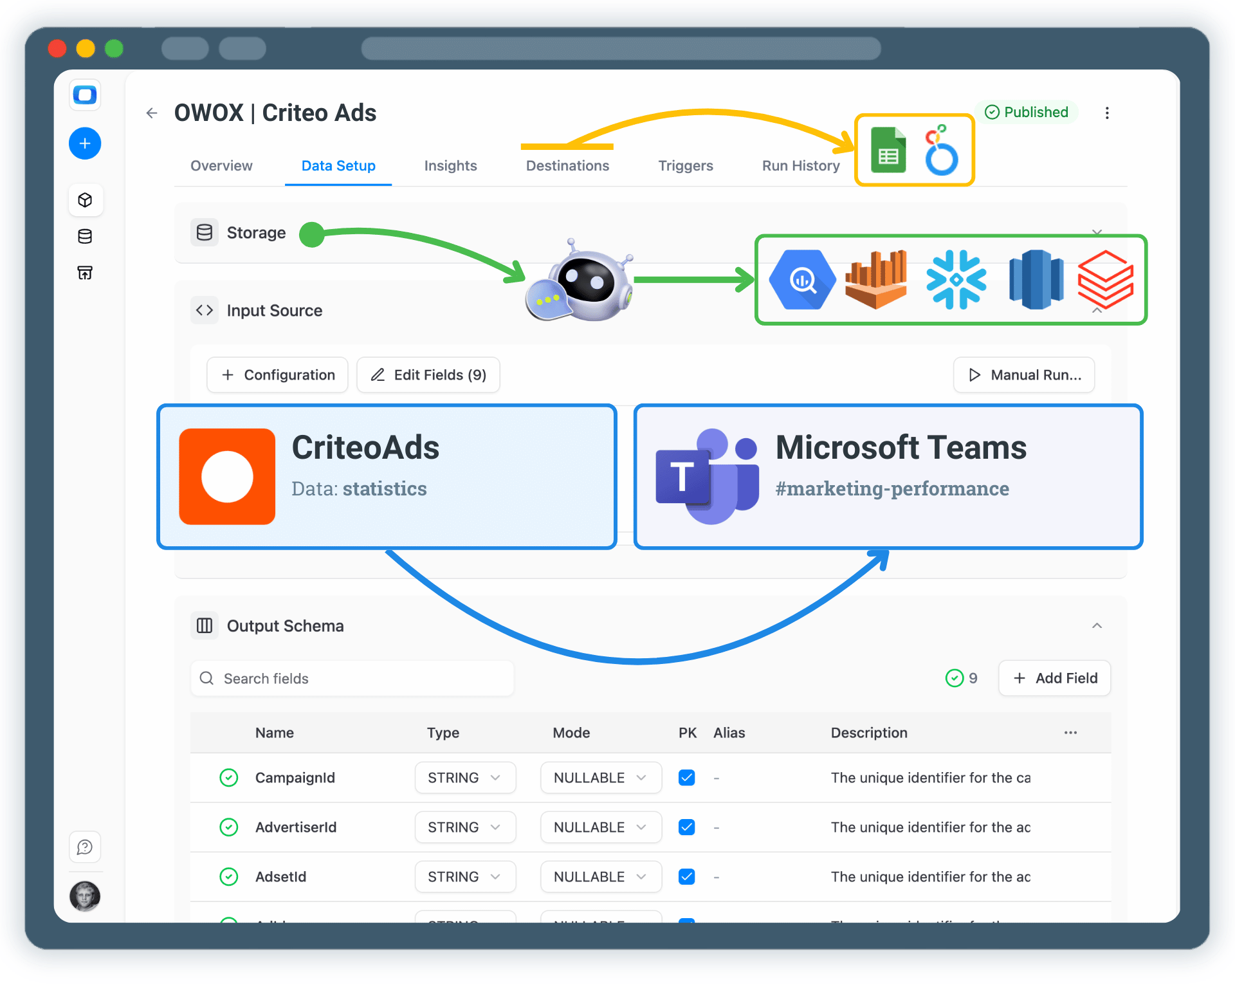This screenshot has width=1235, height=1005.
Task: Check the Published status indicator
Action: tap(1027, 112)
